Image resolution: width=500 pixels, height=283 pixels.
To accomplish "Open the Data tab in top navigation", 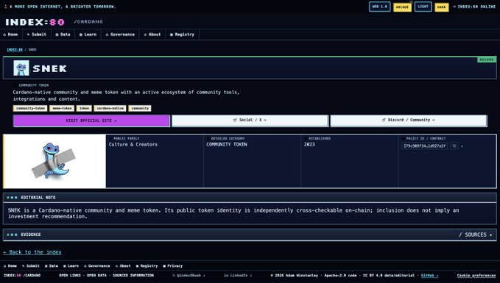I will [63, 35].
